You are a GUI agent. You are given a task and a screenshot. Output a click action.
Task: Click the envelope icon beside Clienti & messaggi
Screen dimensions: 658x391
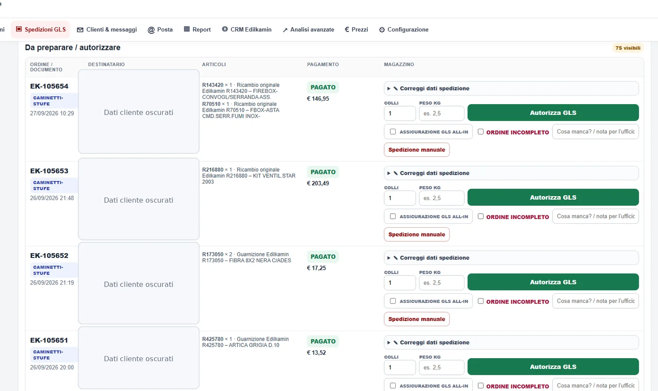coord(80,30)
